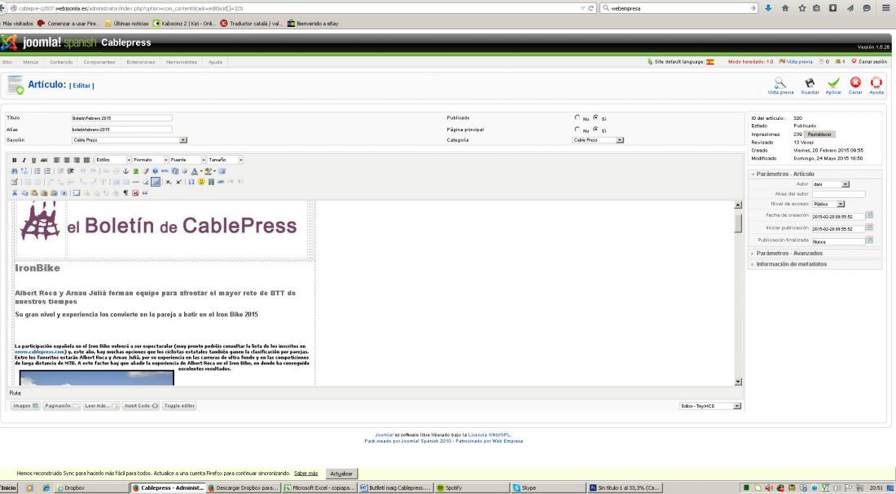Collapse Parámetros - Artículo panel
Image resolution: width=896 pixels, height=494 pixels.
point(815,174)
